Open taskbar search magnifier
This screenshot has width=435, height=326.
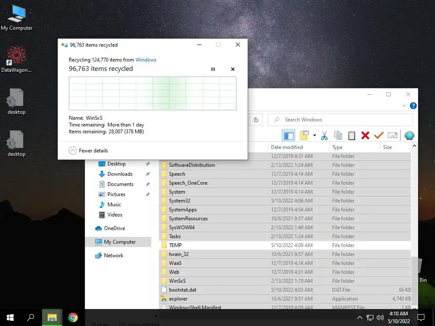(31, 318)
